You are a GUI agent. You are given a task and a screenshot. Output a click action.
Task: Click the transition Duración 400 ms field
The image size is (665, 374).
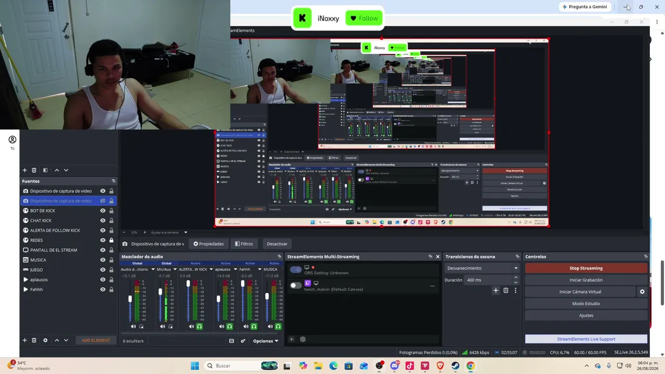click(488, 280)
